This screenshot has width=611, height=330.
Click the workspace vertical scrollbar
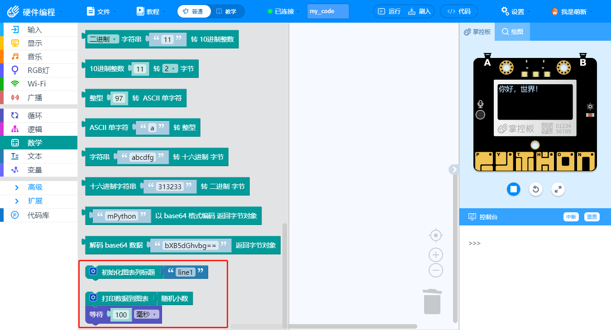pyautogui.click(x=454, y=246)
